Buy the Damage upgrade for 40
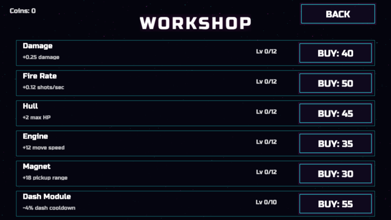The height and width of the screenshot is (220, 391). 335,53
